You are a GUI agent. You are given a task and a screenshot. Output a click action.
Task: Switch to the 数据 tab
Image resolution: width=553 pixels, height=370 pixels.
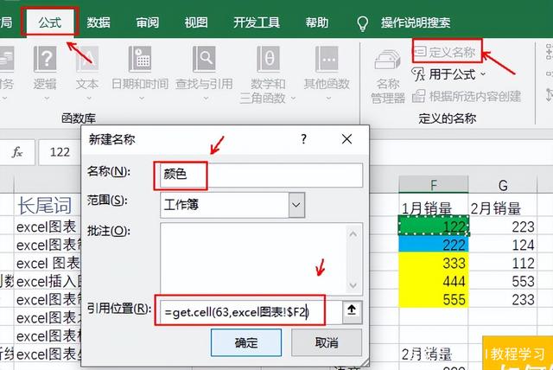pos(99,22)
